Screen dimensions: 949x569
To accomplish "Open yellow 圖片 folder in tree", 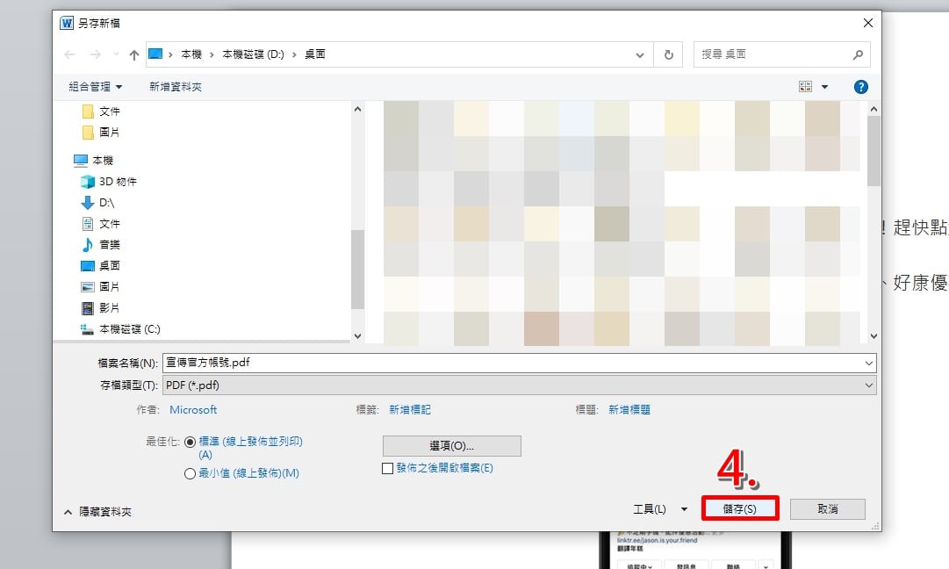I will click(x=101, y=132).
